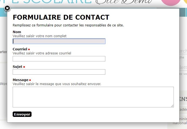Click the Formulaire de contact heading
187x129 pixels.
click(61, 18)
